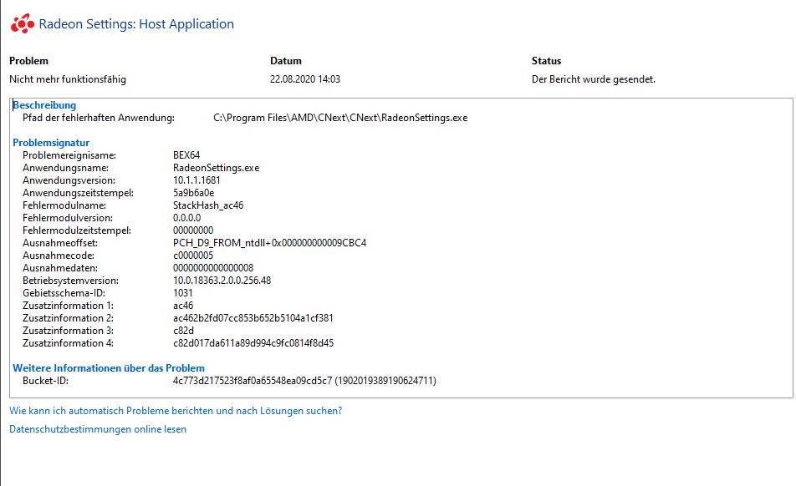Click the Zusatzinformation 2 label

pos(68,318)
